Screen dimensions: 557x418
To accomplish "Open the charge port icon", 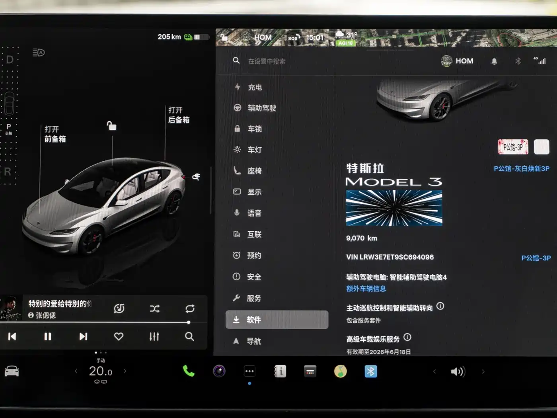I will [196, 176].
